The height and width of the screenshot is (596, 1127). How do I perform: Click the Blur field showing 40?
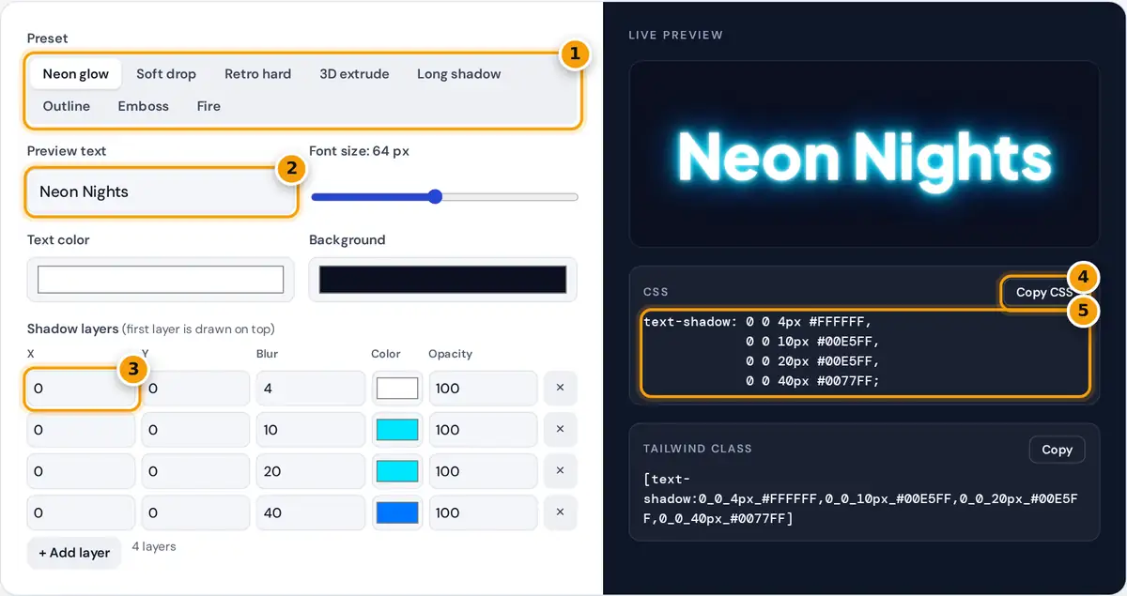point(310,512)
